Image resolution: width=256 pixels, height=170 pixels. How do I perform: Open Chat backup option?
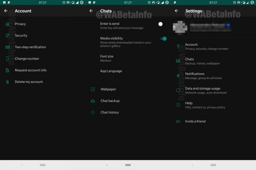(x=128, y=101)
